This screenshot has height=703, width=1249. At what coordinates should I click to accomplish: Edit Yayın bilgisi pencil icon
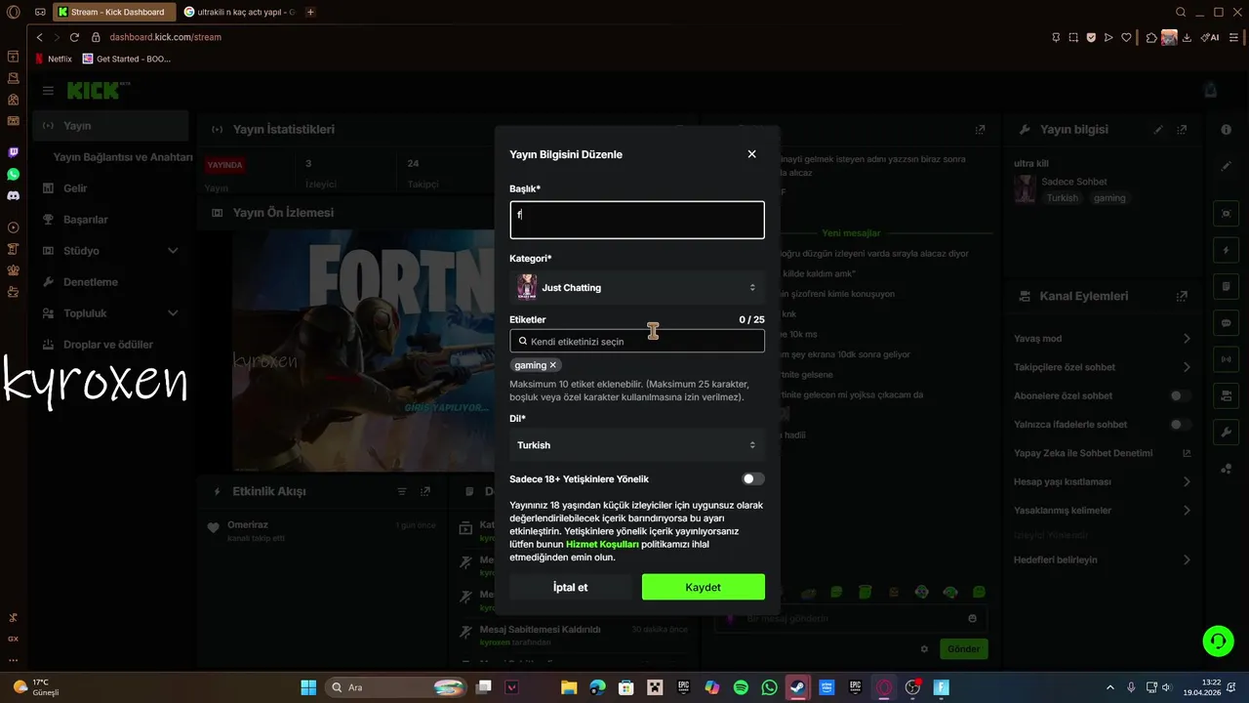point(1158,129)
